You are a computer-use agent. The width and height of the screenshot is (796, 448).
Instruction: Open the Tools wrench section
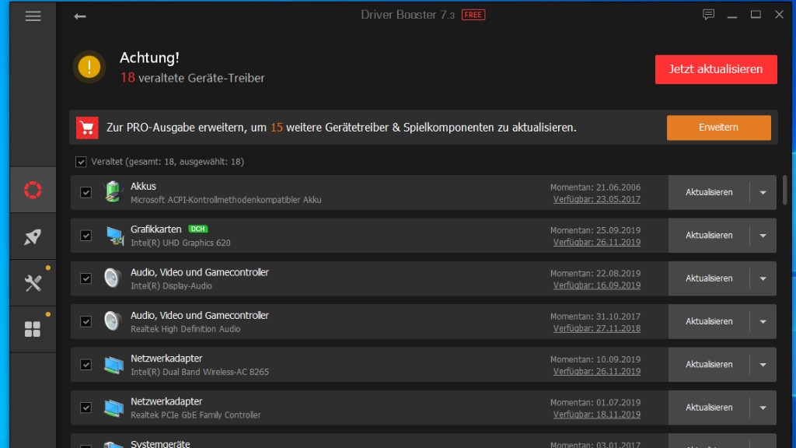33,283
